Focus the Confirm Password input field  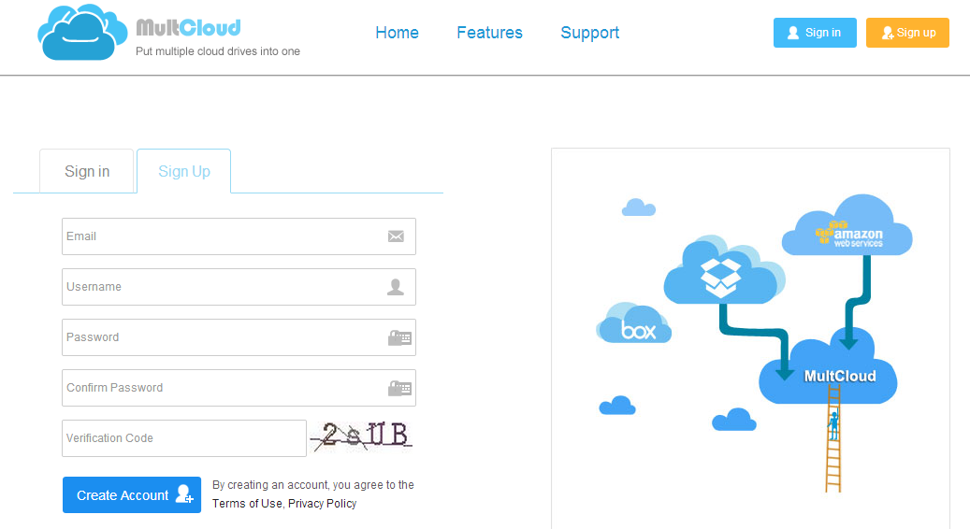[x=239, y=388]
